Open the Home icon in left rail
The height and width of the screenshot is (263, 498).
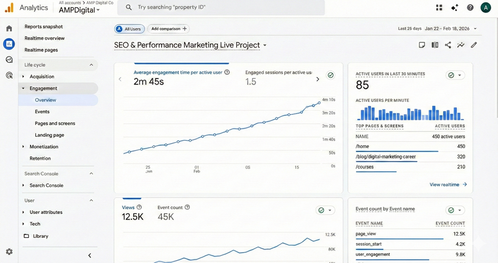tap(9, 29)
